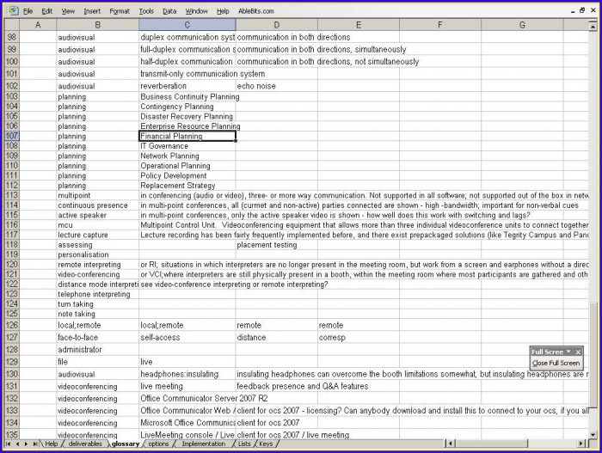
Task: Click Close Full Screen button
Action: coord(556,363)
